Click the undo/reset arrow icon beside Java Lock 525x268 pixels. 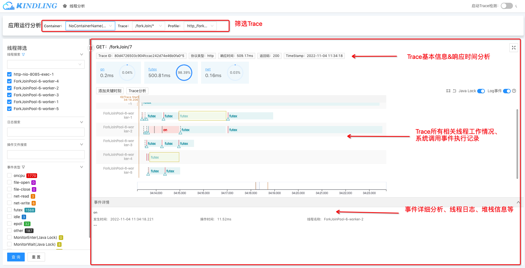(x=454, y=91)
